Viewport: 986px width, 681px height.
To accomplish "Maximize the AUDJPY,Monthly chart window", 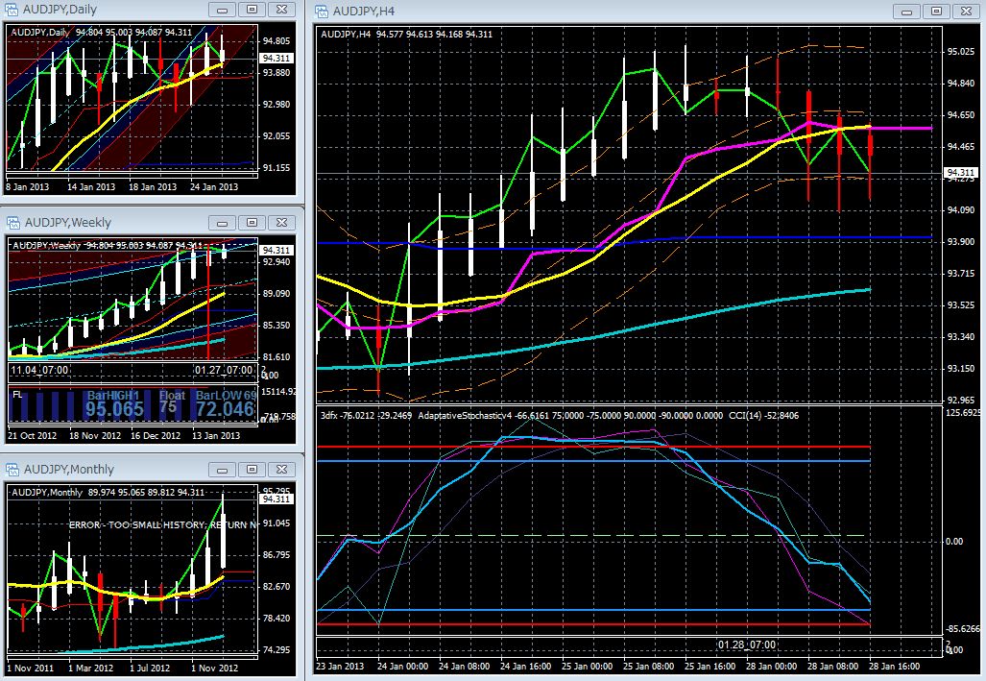I will point(253,470).
